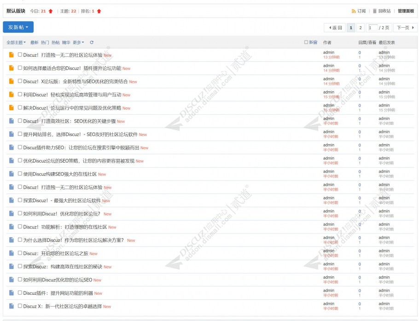Select checkbox for 使用Discuz构建SEO强大的在线社区
This screenshot has width=419, height=321.
[x=20, y=174]
